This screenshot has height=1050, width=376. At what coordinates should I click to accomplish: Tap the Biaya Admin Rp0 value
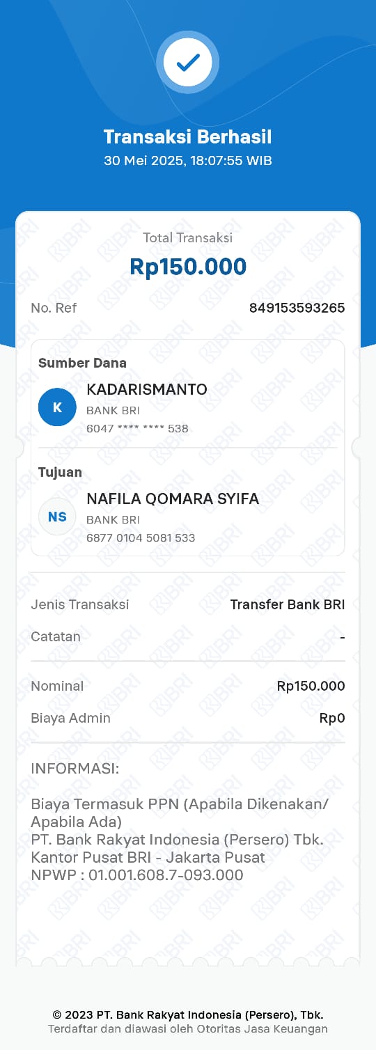coord(332,718)
